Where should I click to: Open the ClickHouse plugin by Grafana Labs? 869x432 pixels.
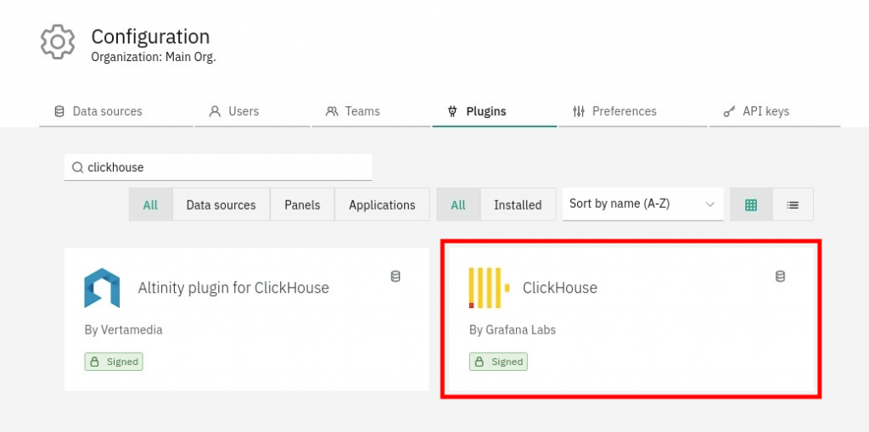tap(560, 288)
